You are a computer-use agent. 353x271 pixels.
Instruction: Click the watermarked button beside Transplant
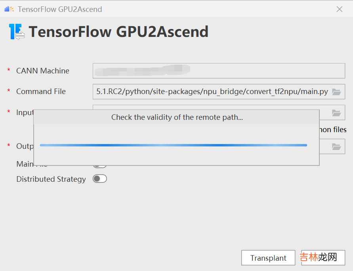(323, 258)
